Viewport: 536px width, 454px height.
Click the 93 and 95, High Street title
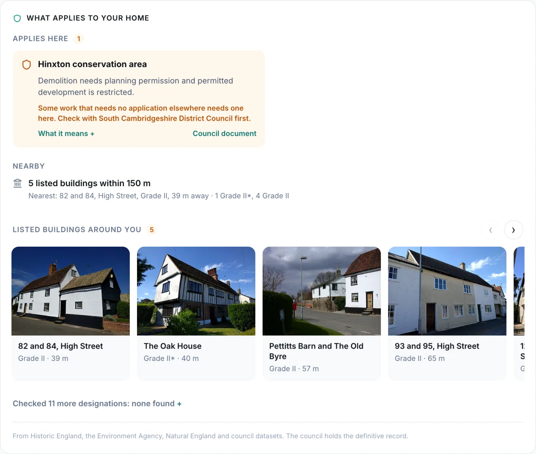pos(437,346)
